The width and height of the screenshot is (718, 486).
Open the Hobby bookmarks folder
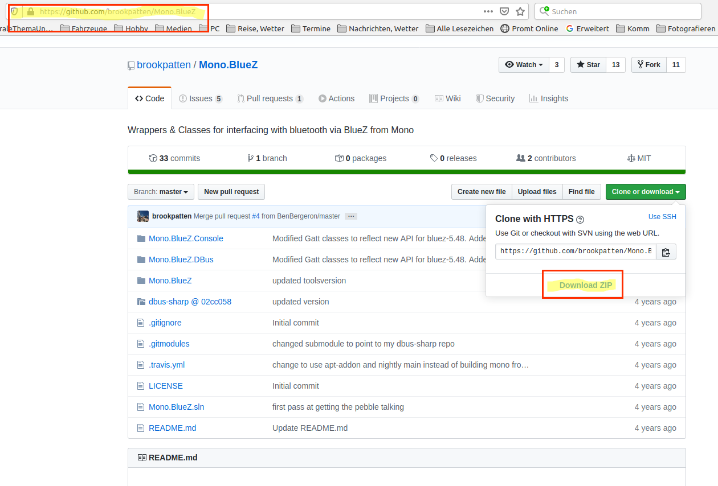(131, 28)
